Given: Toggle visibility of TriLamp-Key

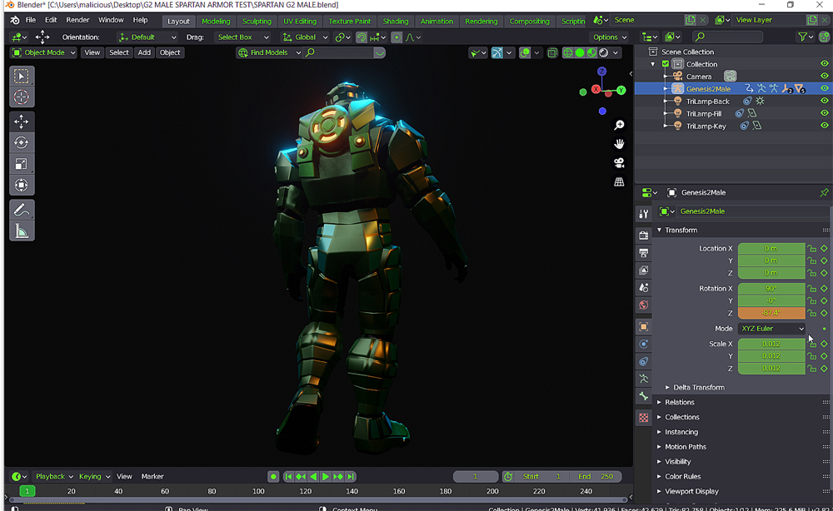Looking at the screenshot, I should 824,127.
